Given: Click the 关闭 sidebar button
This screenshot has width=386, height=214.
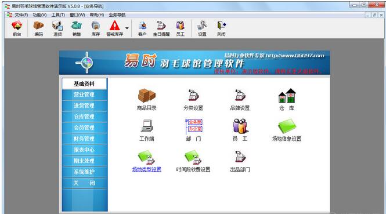Looking at the screenshot, I should click(x=84, y=183).
